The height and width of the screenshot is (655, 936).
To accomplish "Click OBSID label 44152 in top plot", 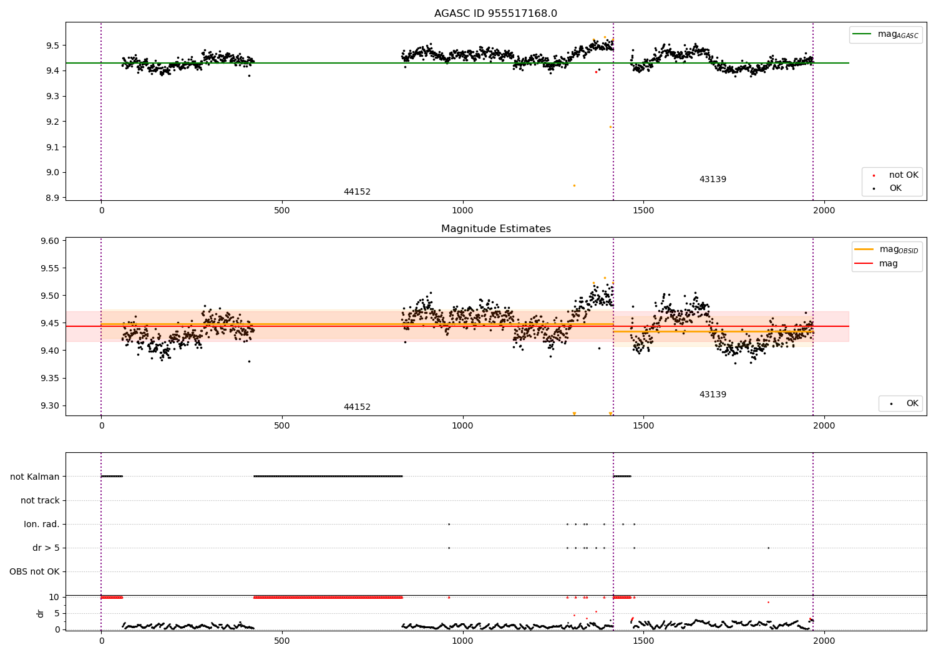I will [357, 192].
